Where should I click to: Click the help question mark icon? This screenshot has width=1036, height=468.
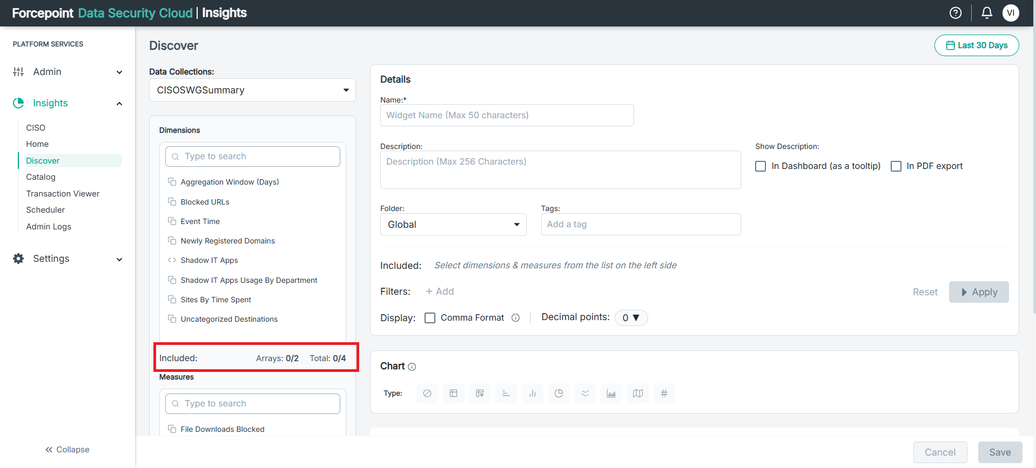[x=955, y=13]
